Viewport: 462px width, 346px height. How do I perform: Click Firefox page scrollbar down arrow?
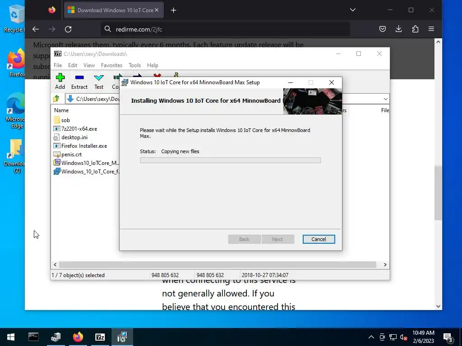tap(438, 306)
